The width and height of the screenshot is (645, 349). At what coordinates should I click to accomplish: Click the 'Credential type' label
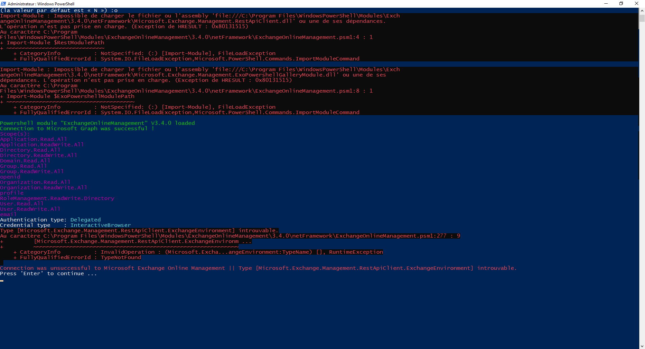coord(25,225)
